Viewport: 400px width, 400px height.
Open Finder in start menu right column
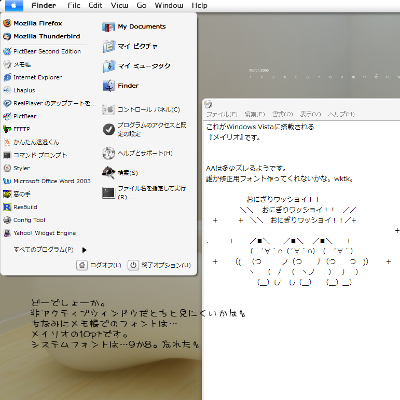point(120,86)
